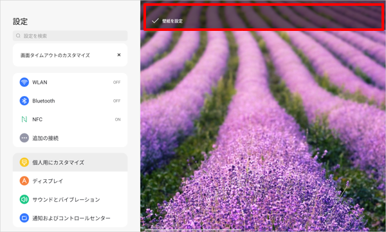The height and width of the screenshot is (232, 386).
Task: Click the additional connections ellipsis icon
Action: pyautogui.click(x=24, y=138)
